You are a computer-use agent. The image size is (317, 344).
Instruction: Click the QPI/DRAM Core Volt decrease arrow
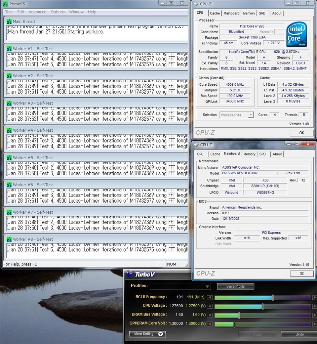point(210,324)
